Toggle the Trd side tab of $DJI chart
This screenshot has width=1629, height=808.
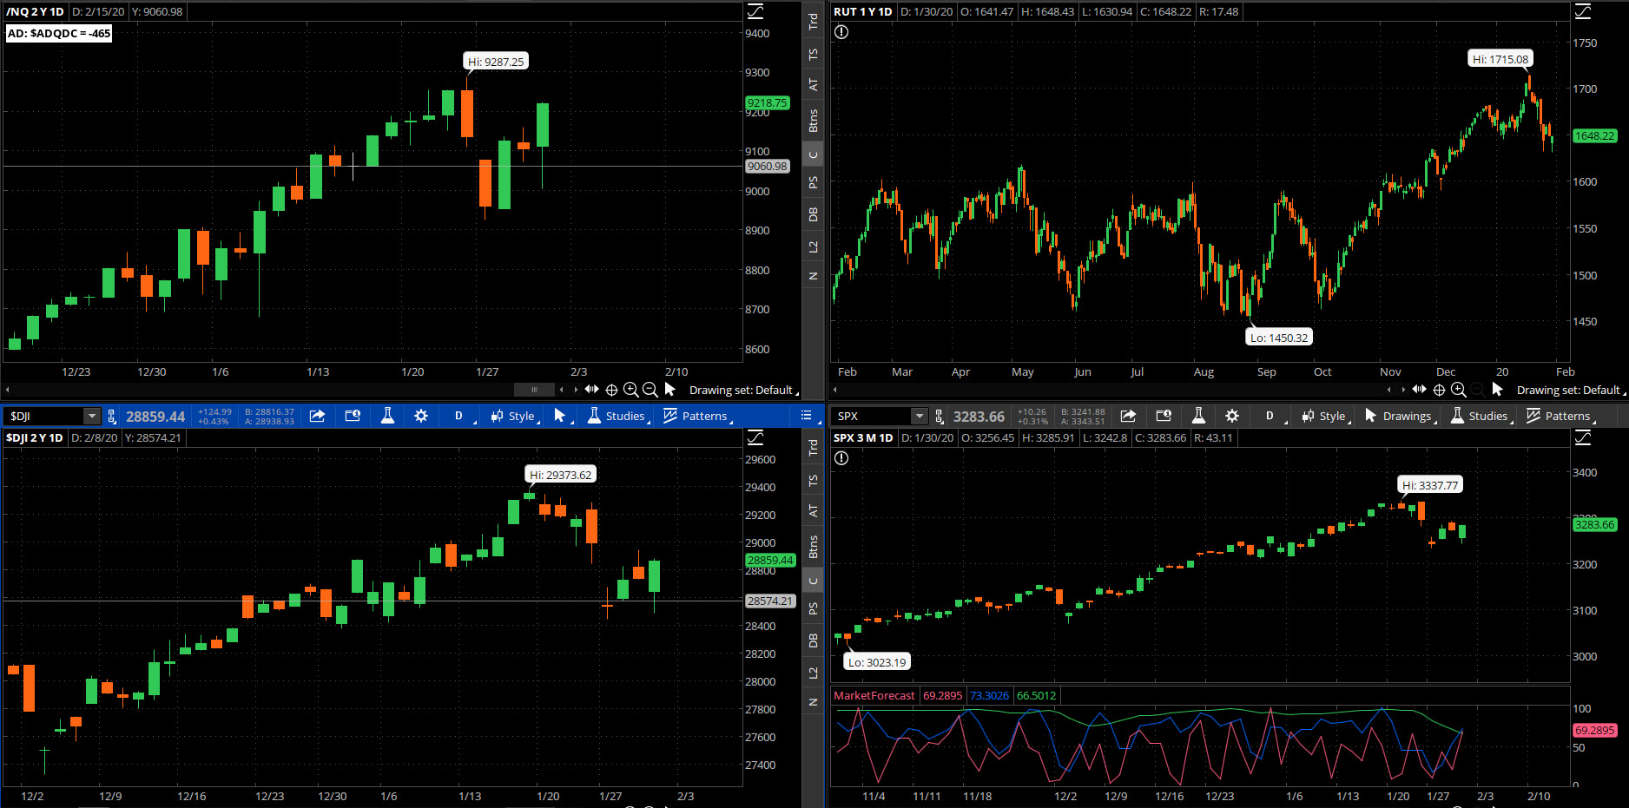(x=813, y=448)
